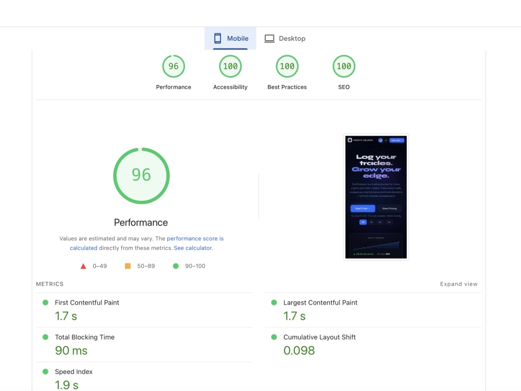The image size is (521, 391).
Task: Select the Total Blocking Time metric label
Action: click(85, 337)
